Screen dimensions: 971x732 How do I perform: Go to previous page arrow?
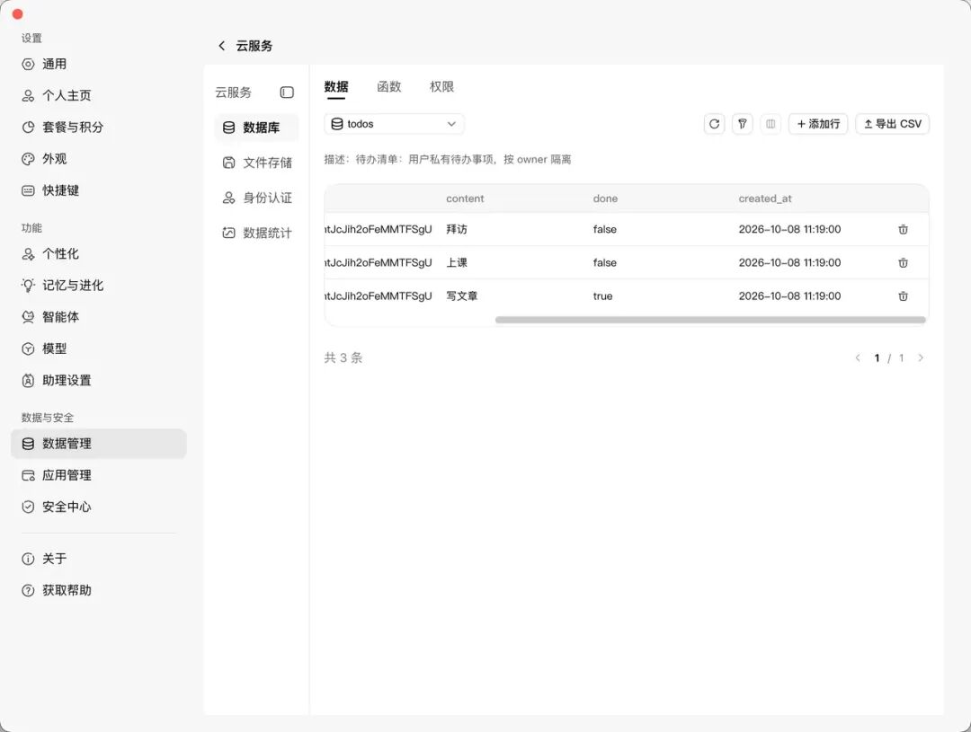pos(858,357)
